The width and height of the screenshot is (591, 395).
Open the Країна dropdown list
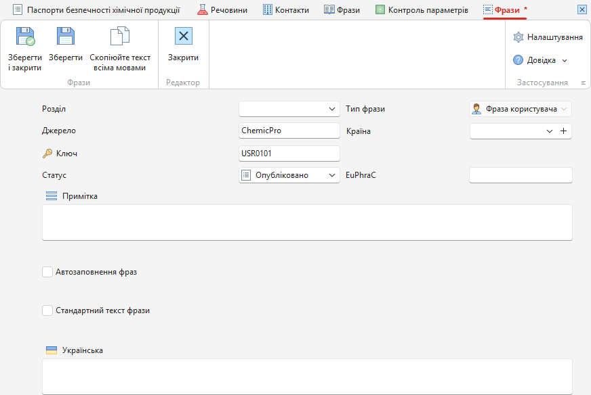549,131
